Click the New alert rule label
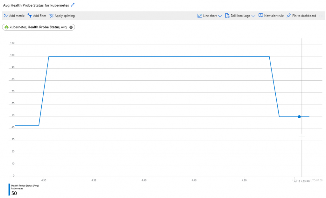 [274, 16]
